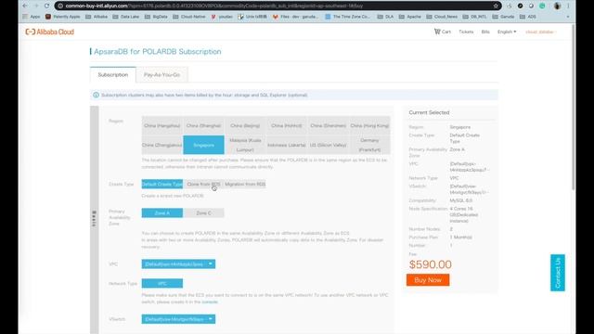This screenshot has height=334, width=594.
Task: Click the browser address bar
Action: pyautogui.click(x=277, y=6)
